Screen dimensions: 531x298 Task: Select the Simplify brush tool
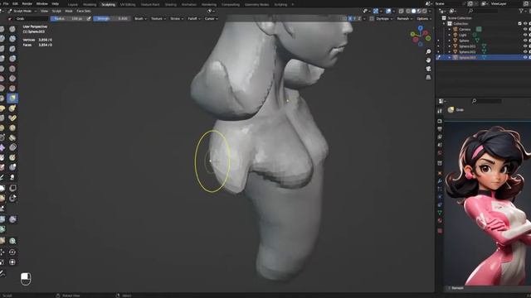tap(12, 147)
